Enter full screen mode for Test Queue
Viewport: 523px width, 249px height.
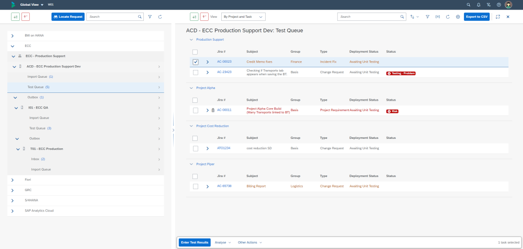click(497, 17)
